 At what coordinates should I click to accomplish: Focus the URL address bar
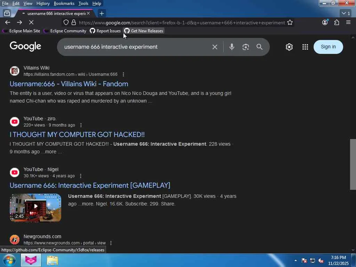point(181,23)
